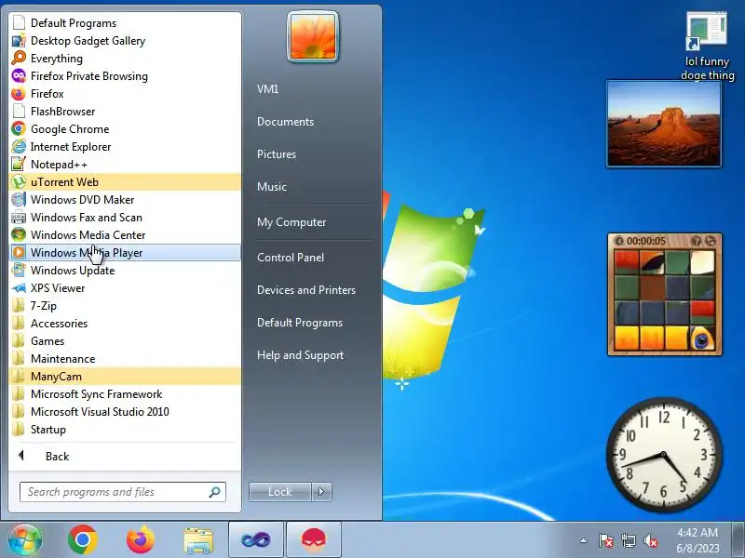Click the analog clock gadget
Screen dimensions: 745x558
pos(664,455)
